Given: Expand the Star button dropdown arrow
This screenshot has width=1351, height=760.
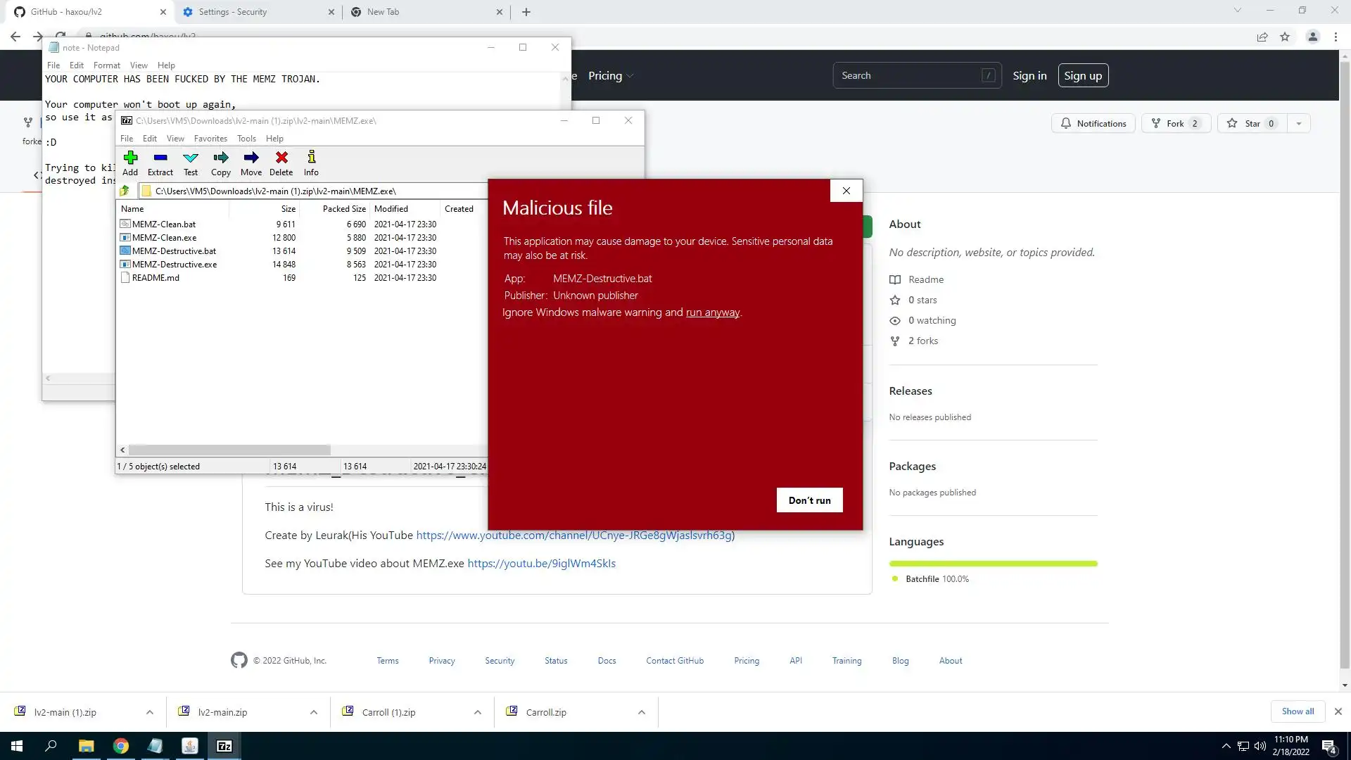Looking at the screenshot, I should click(1299, 123).
